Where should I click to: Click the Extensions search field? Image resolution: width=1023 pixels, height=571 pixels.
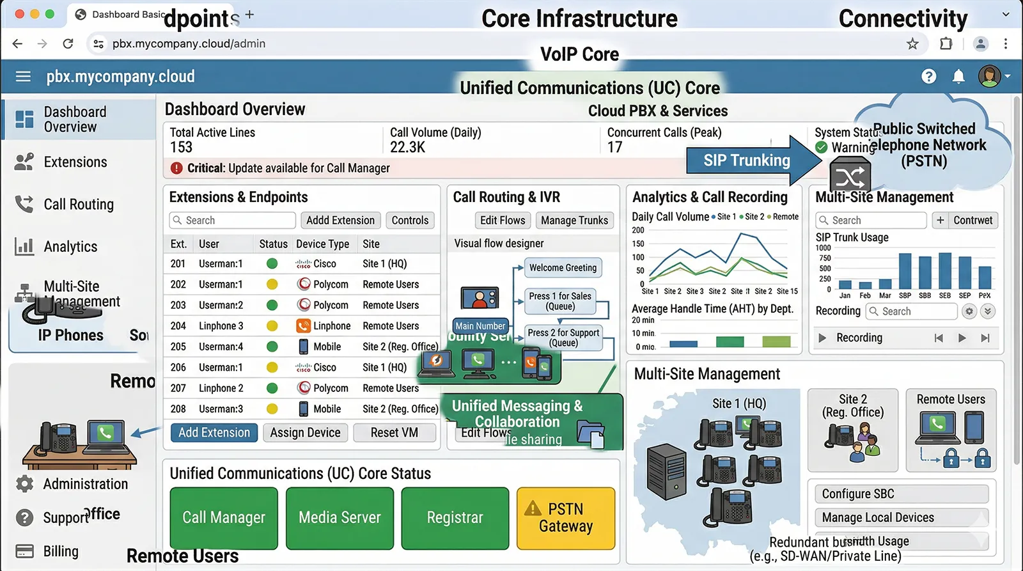click(233, 221)
